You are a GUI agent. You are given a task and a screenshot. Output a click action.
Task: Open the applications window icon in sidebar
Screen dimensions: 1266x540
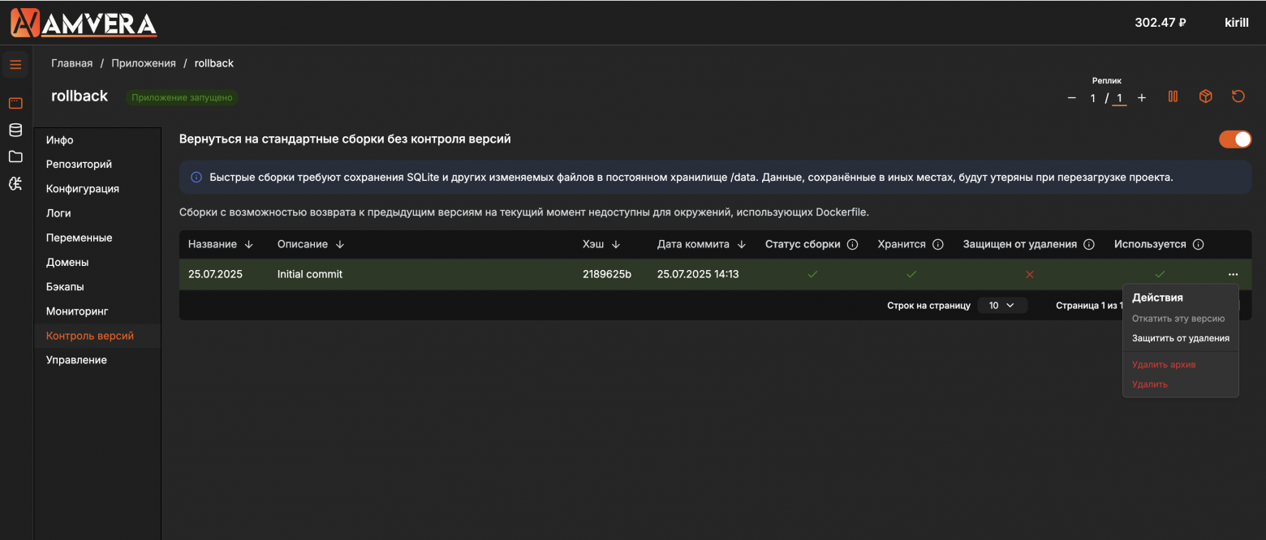point(15,103)
